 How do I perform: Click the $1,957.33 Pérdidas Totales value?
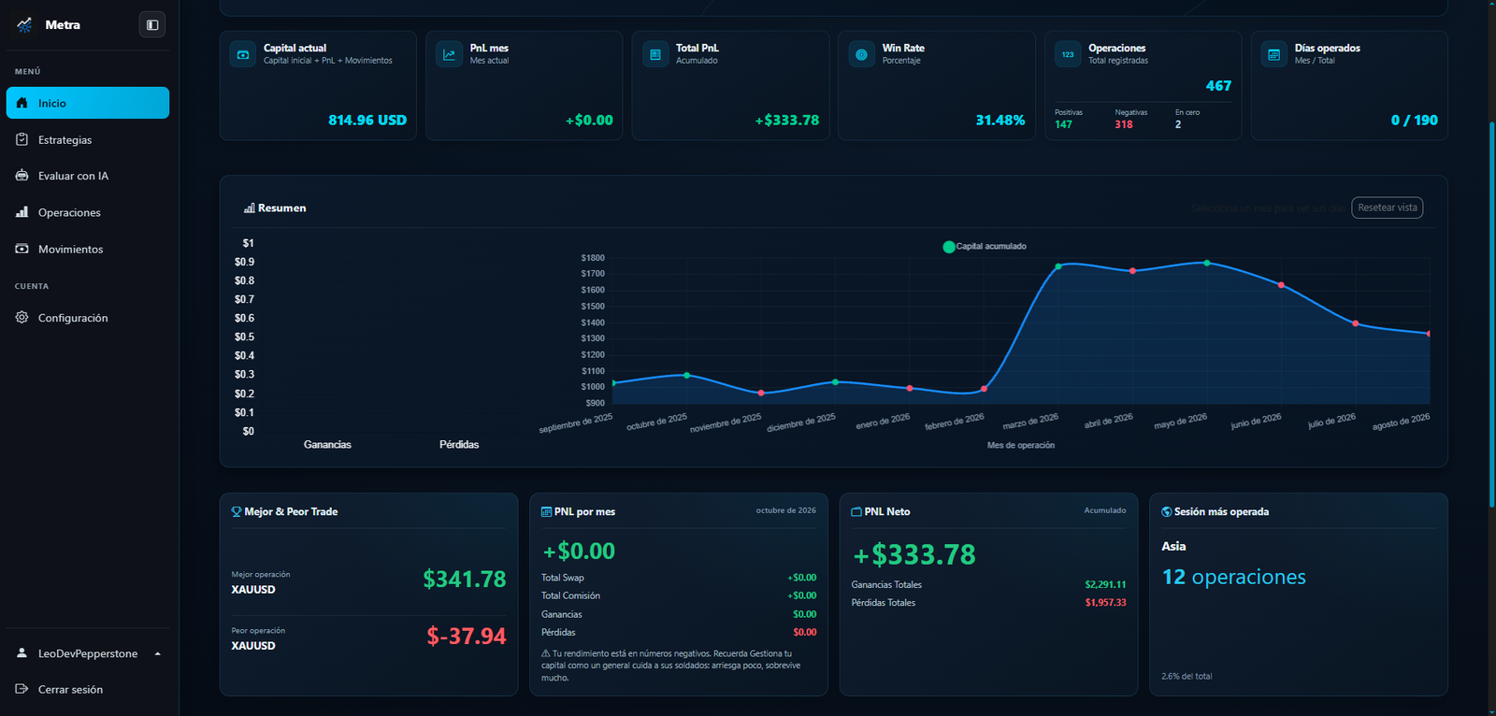(x=1105, y=603)
